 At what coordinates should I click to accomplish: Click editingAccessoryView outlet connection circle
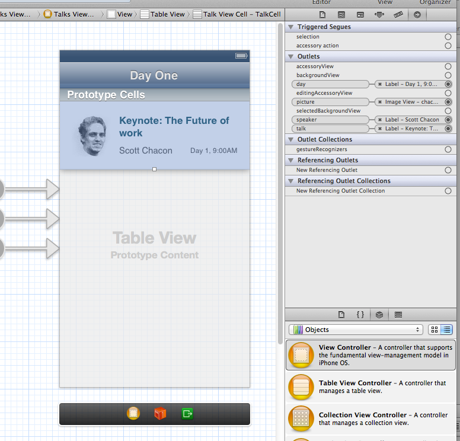(448, 93)
